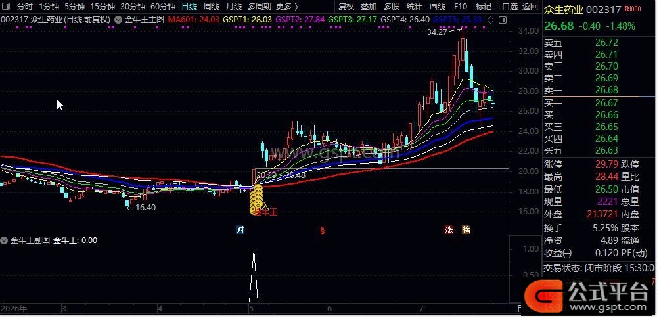The width and height of the screenshot is (659, 318).
Task: Expand the 金牛王副图 indicator dropdown
Action: 4,240
